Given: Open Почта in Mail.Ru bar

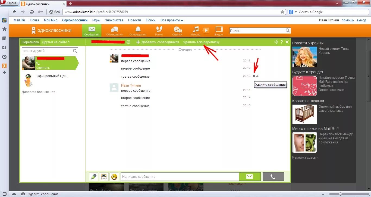Looking at the screenshot, I should 34,20.
